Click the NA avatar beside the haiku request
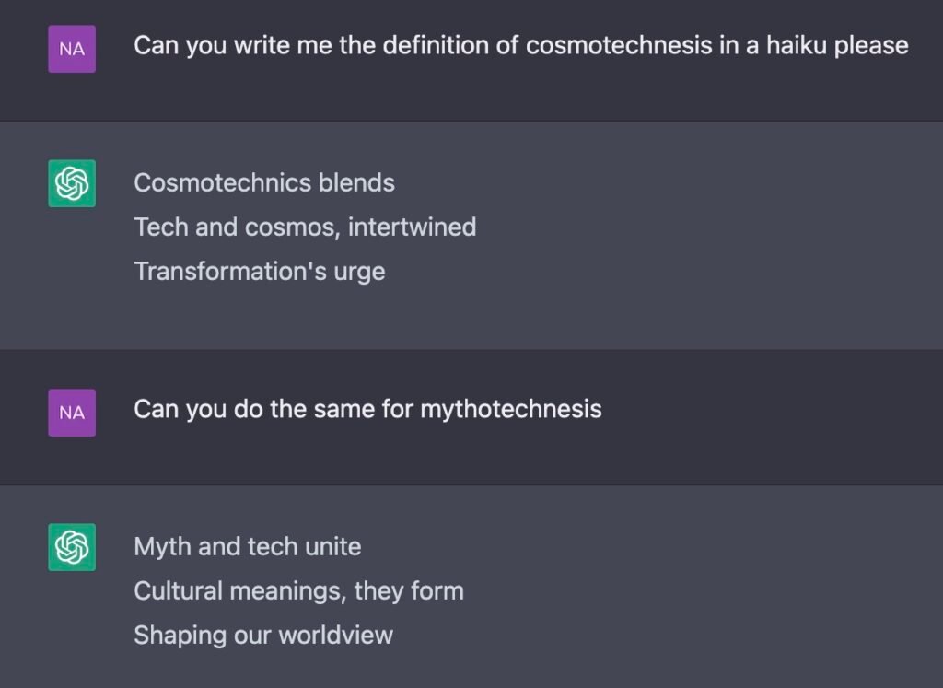943x688 pixels. pyautogui.click(x=72, y=49)
